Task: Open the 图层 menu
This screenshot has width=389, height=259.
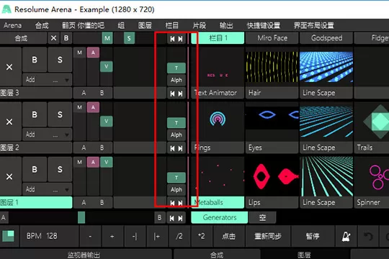Action: coord(145,25)
